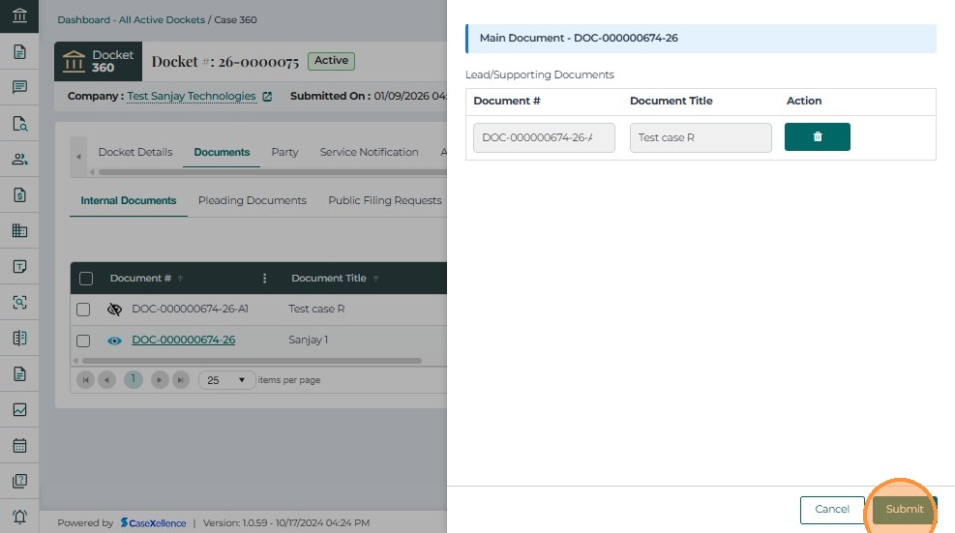The image size is (955, 533).
Task: Click the CaseXellence logo in footer
Action: pyautogui.click(x=153, y=522)
